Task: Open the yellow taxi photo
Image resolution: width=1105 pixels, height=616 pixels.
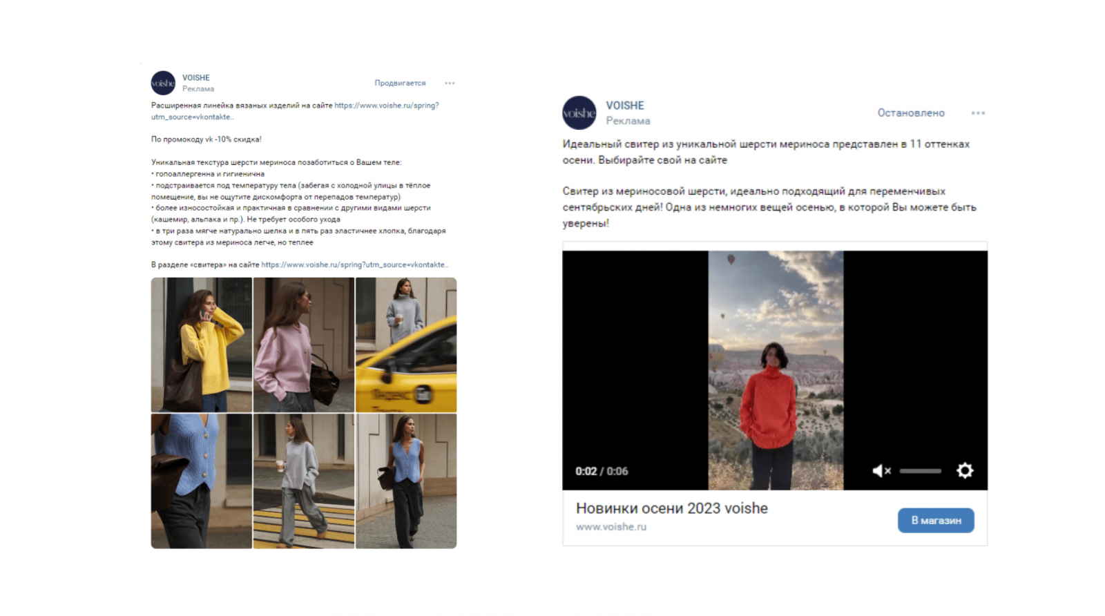Action: click(x=406, y=345)
